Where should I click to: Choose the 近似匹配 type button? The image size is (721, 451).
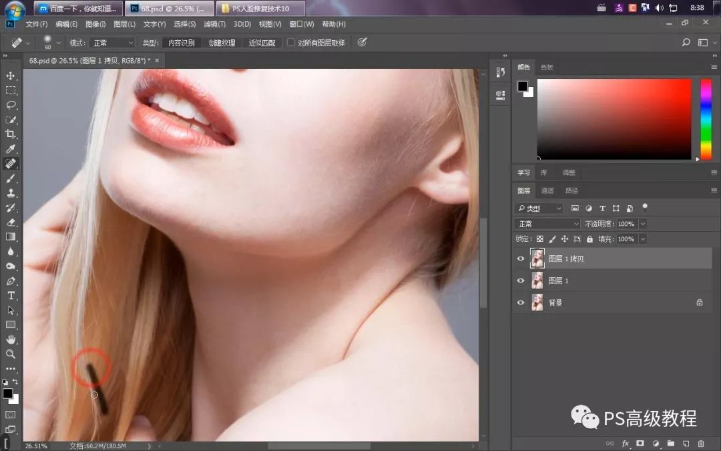[x=262, y=43]
